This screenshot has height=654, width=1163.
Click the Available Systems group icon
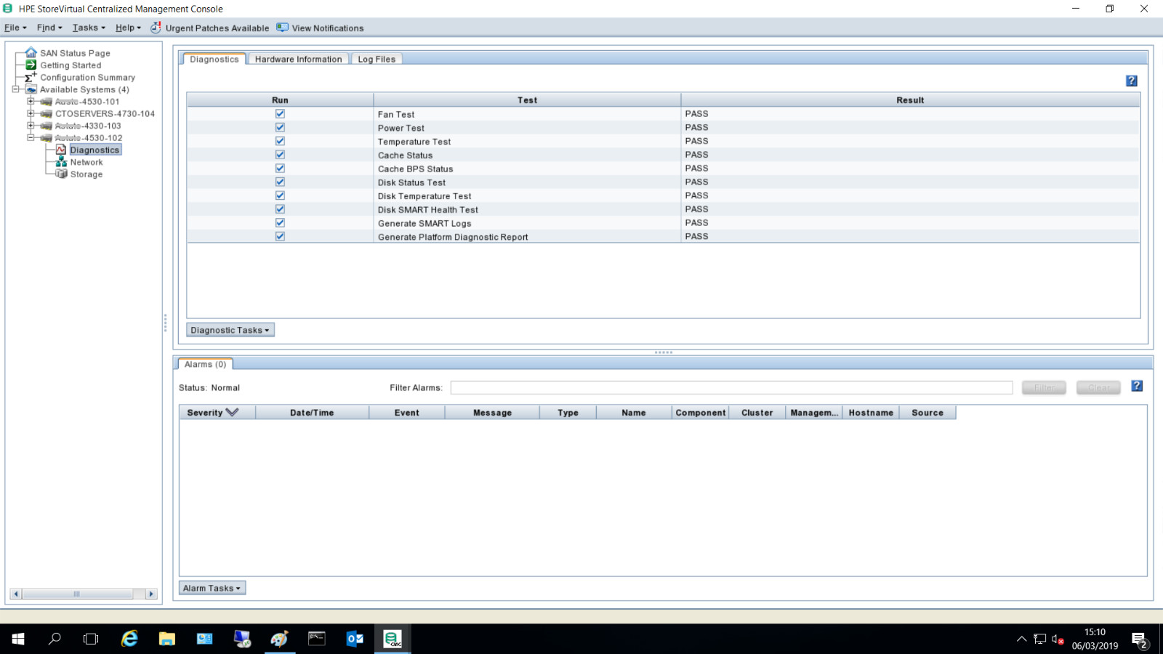point(31,89)
